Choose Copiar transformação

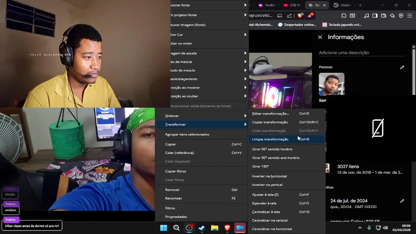pyautogui.click(x=286, y=122)
